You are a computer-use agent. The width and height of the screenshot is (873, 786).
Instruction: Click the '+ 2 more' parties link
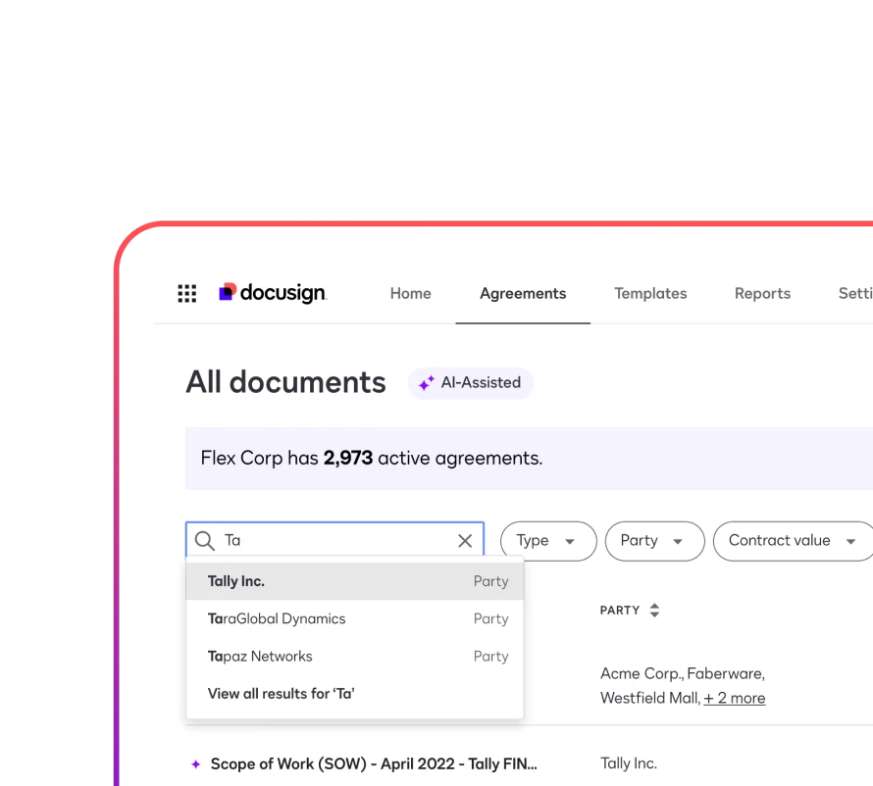click(x=735, y=698)
